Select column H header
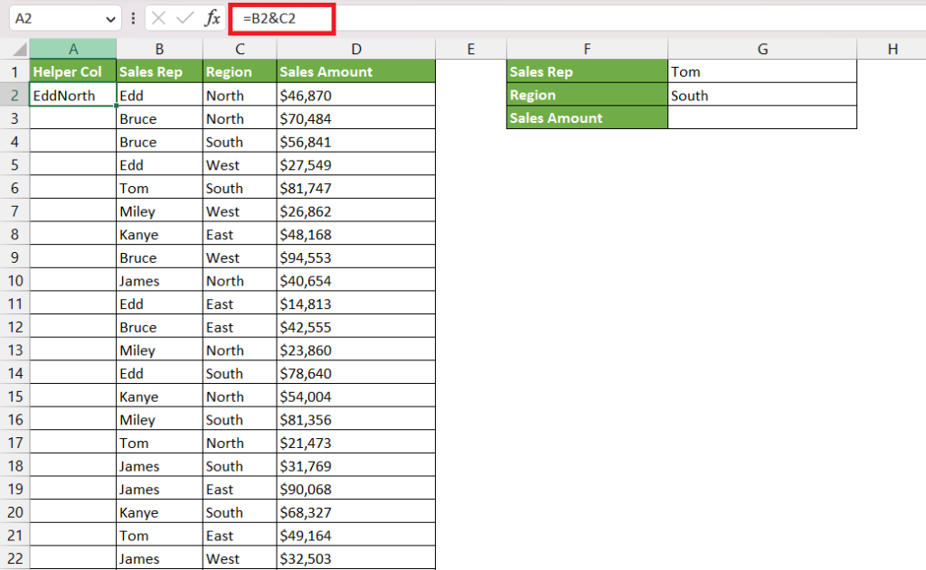The height and width of the screenshot is (570, 926). [x=892, y=47]
